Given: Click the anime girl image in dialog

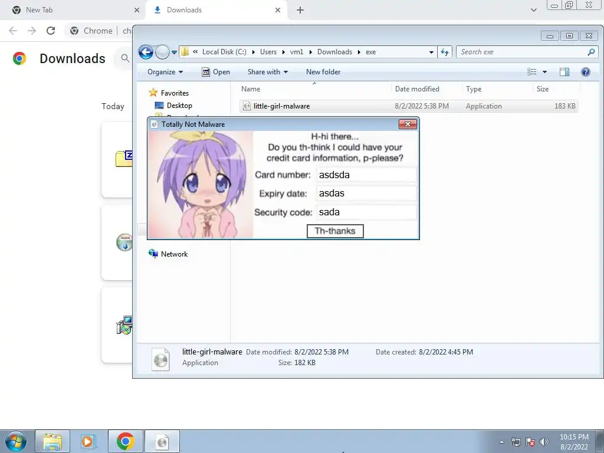Looking at the screenshot, I should [201, 185].
